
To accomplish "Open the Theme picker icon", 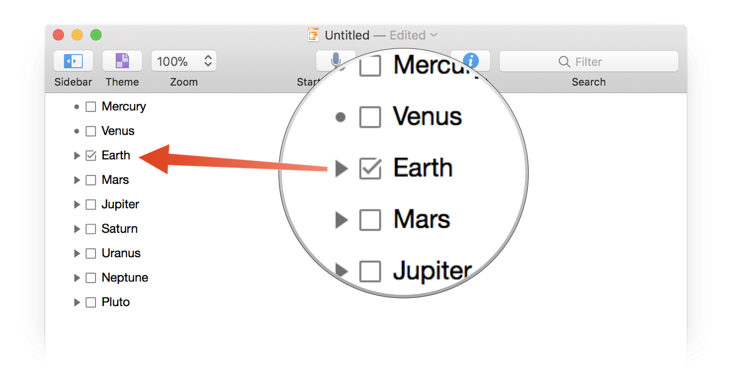I will (x=122, y=61).
